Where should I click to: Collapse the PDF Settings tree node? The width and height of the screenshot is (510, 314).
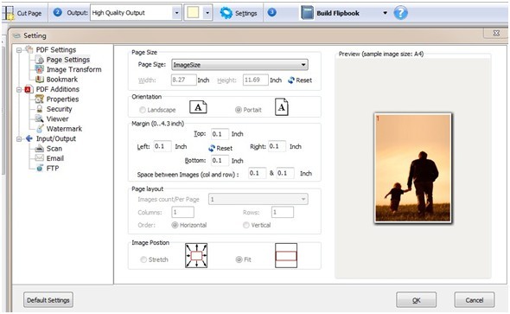pyautogui.click(x=19, y=50)
